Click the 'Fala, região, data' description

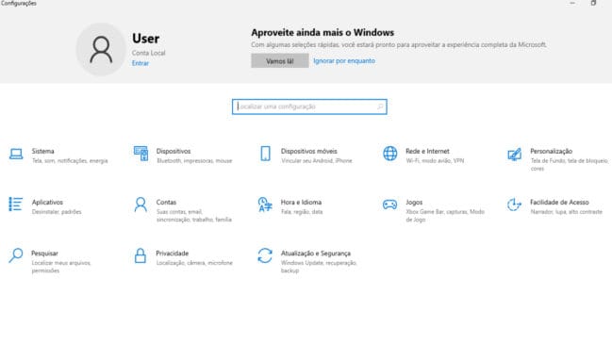302,212
